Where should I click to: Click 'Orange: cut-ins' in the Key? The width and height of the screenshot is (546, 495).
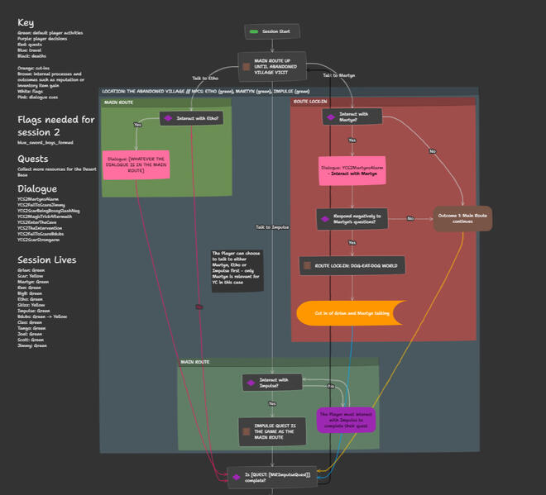pyautogui.click(x=33, y=69)
